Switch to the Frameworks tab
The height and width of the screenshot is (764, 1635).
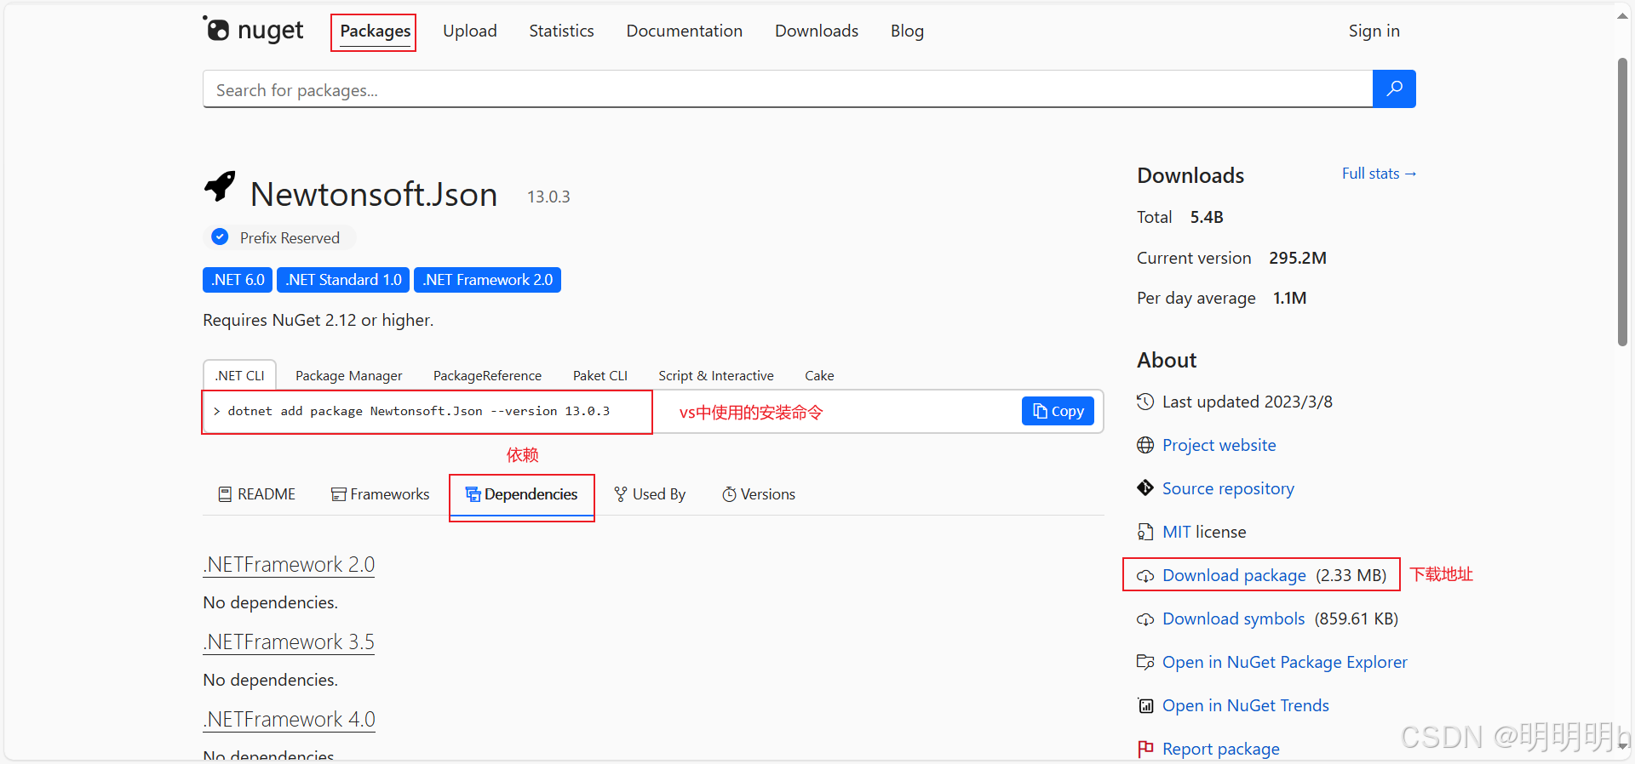pyautogui.click(x=380, y=494)
